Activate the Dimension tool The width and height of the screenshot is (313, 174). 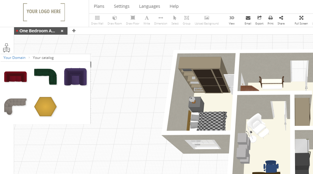click(x=161, y=20)
